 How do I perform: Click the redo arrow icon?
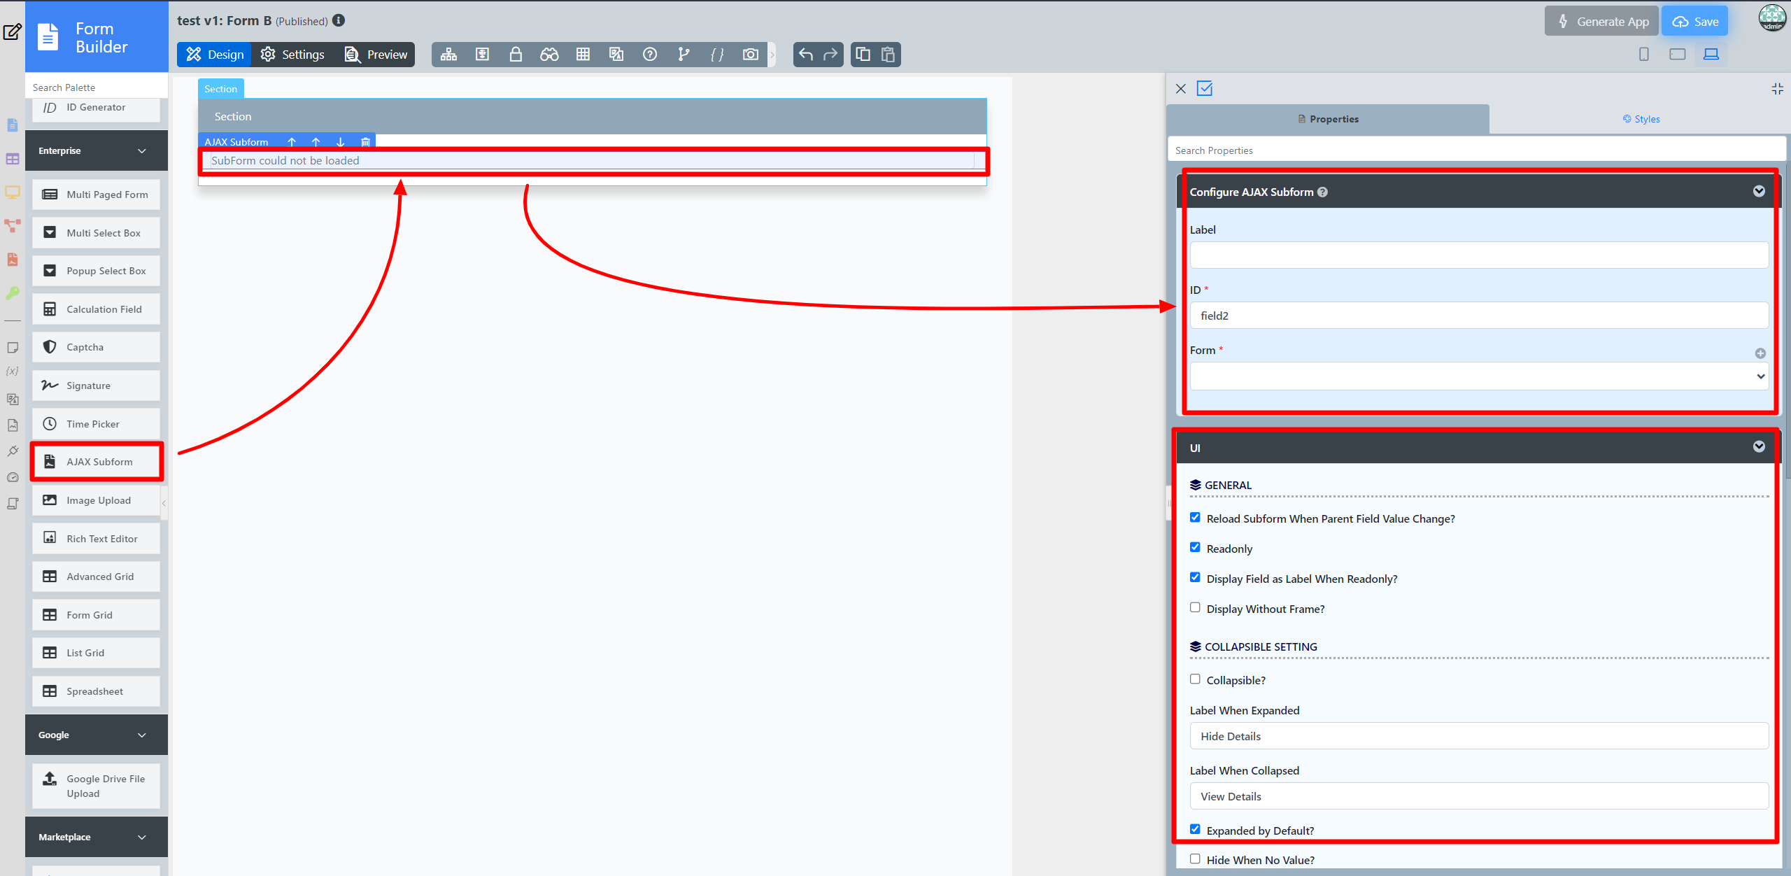pos(830,55)
